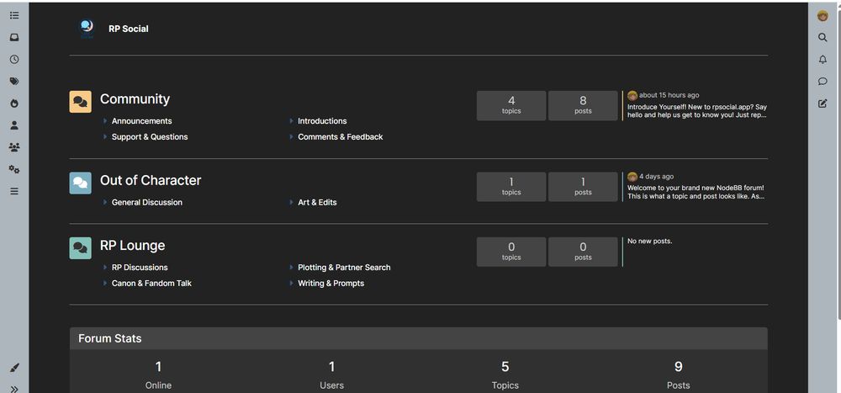This screenshot has height=393, width=841.
Task: Click the Forum Stats panel header
Action: (x=418, y=339)
